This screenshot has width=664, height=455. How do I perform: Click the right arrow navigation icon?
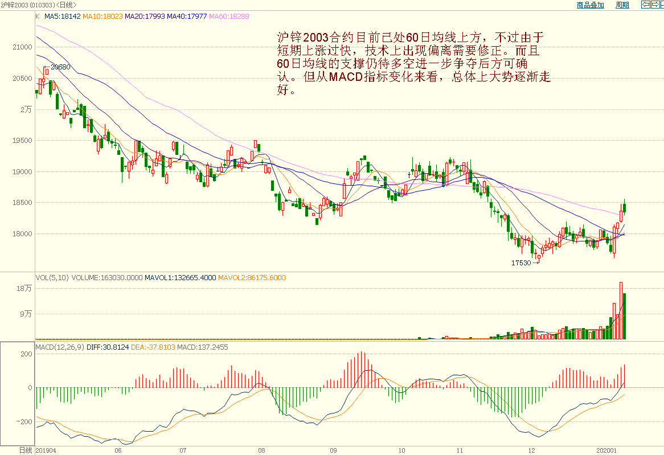[657, 5]
